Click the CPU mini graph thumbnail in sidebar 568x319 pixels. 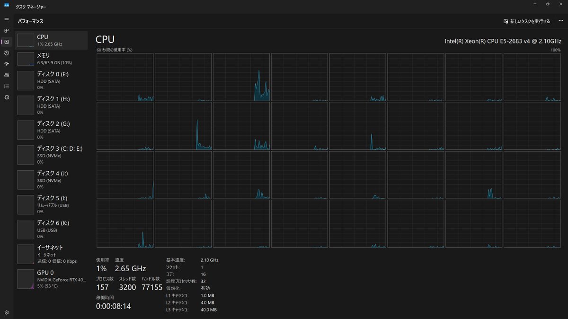[26, 40]
